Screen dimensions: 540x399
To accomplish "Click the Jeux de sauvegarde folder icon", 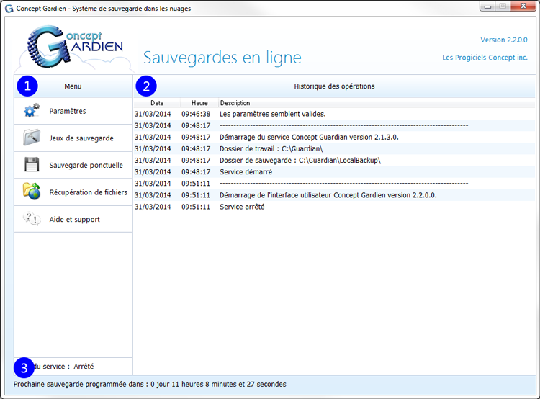I will tap(31, 138).
